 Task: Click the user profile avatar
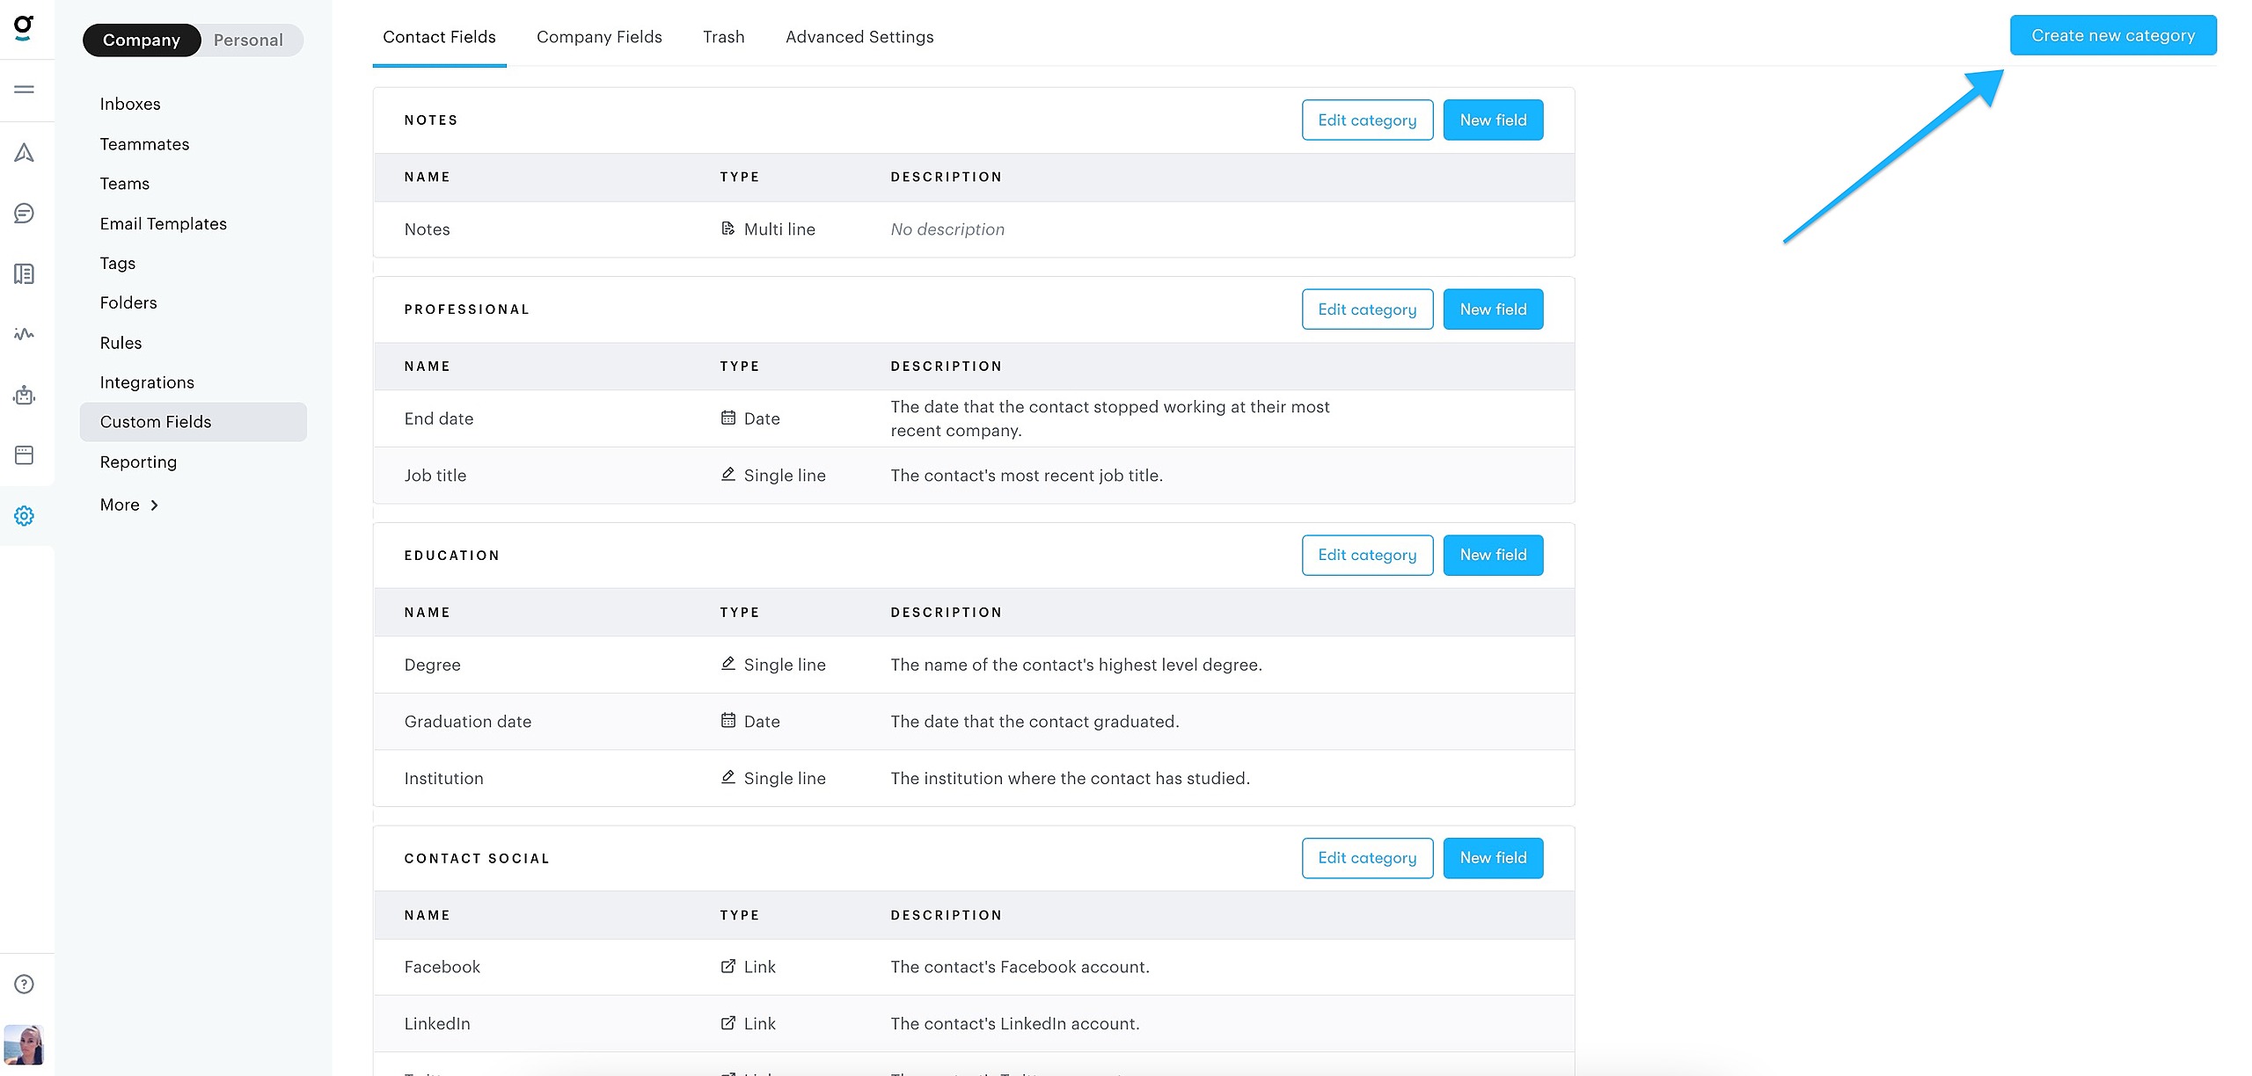click(x=24, y=1045)
